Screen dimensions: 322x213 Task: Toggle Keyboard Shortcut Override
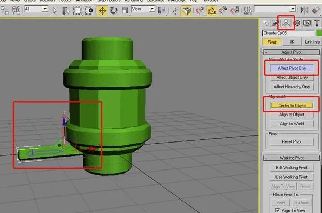[187, 10]
